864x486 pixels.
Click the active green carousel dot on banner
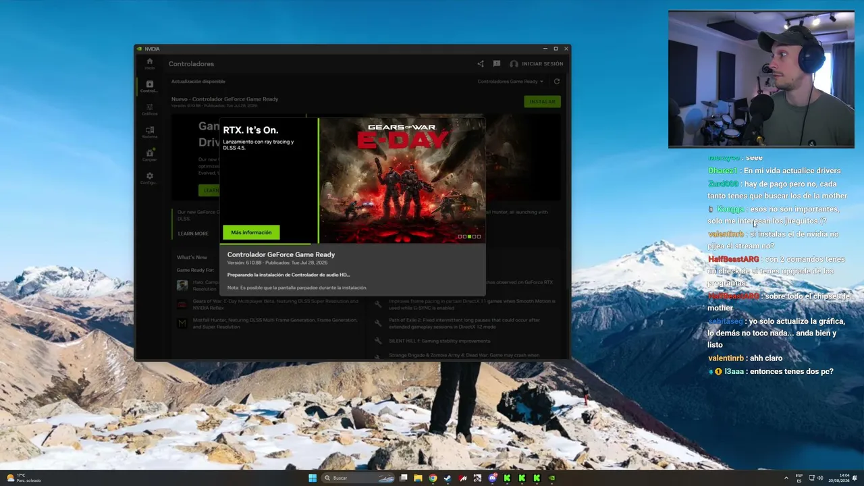[x=470, y=236]
